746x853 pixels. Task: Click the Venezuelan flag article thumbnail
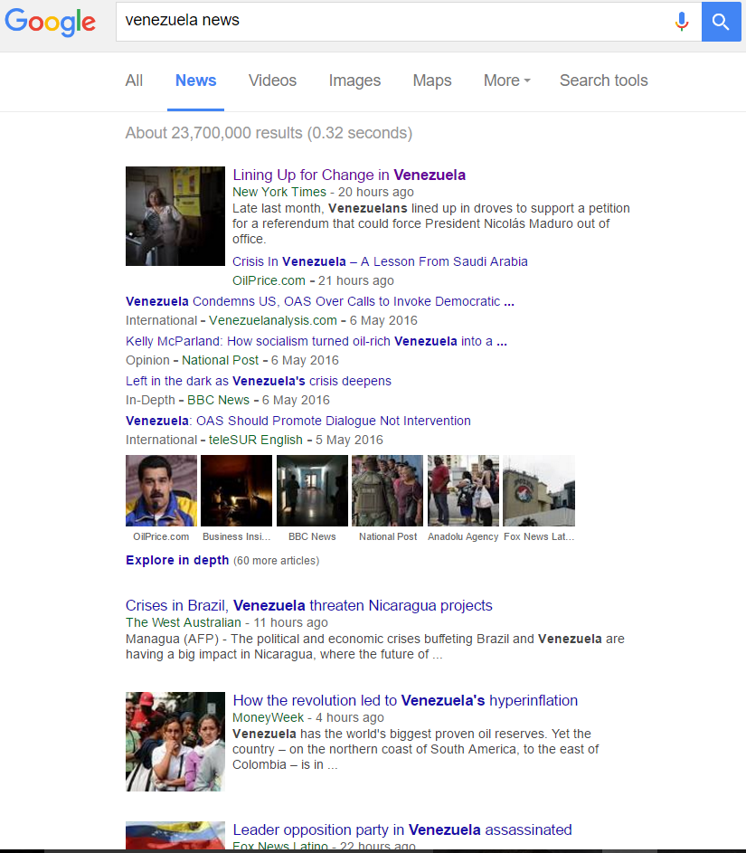175,835
